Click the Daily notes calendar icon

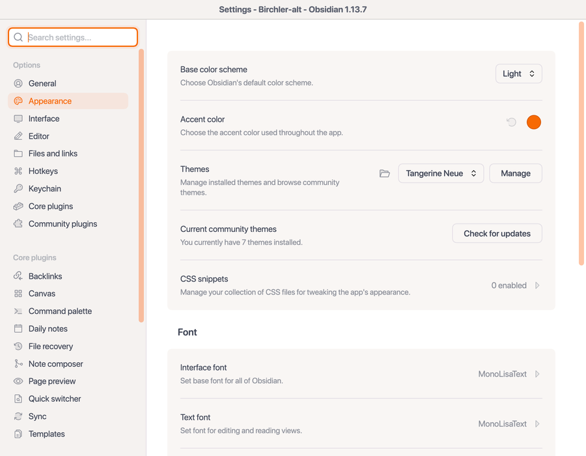click(x=18, y=328)
